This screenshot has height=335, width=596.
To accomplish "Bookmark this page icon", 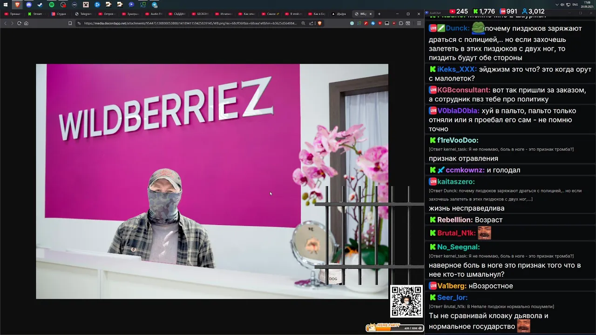I will tap(70, 23).
